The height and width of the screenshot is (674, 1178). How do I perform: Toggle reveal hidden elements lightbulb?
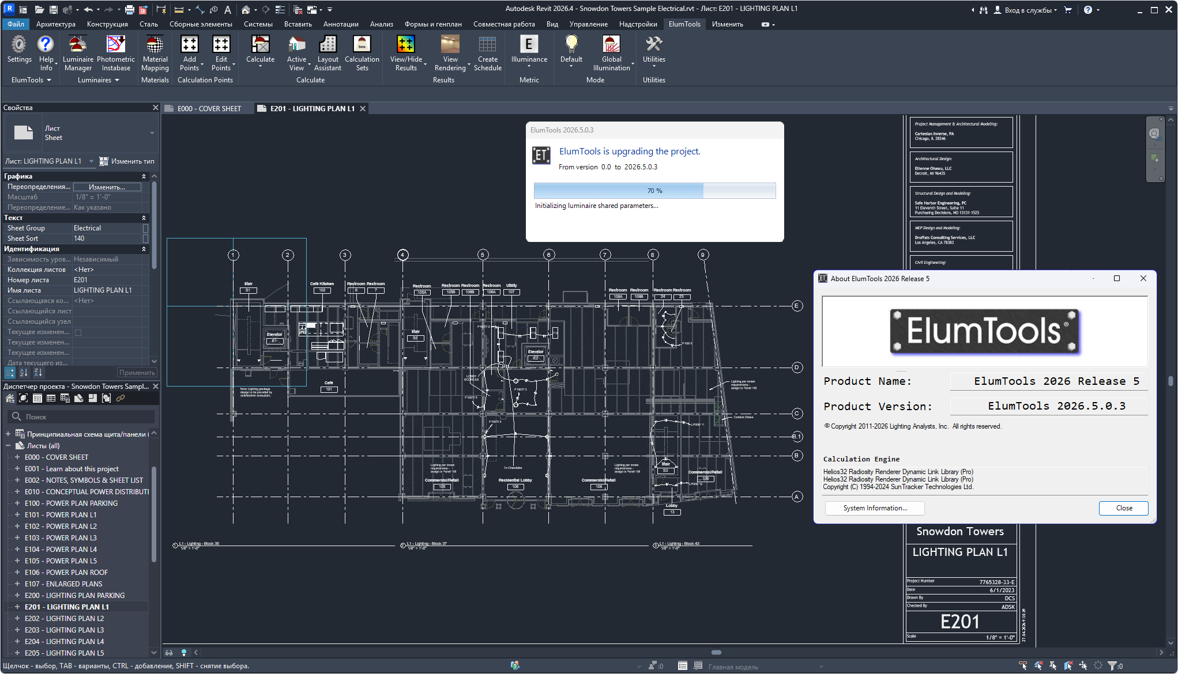[x=184, y=653]
